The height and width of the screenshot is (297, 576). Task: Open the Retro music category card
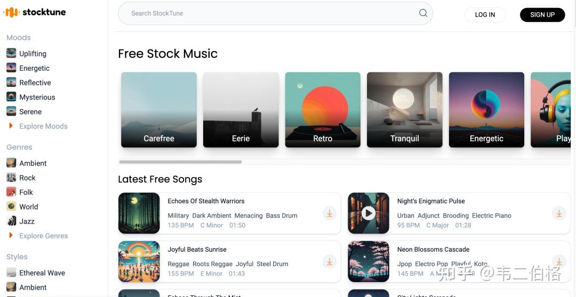coord(323,110)
